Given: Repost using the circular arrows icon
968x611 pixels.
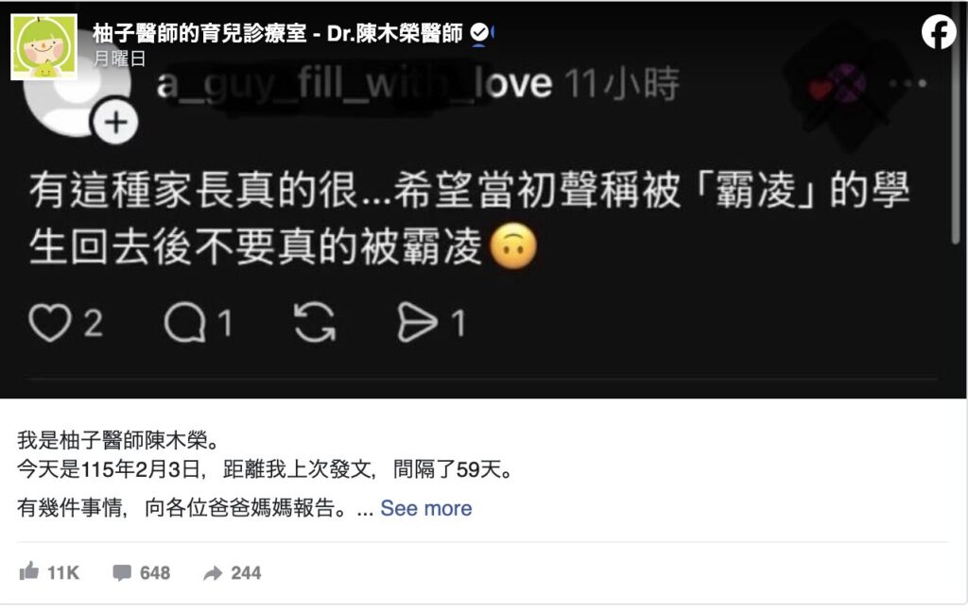Looking at the screenshot, I should click(315, 322).
